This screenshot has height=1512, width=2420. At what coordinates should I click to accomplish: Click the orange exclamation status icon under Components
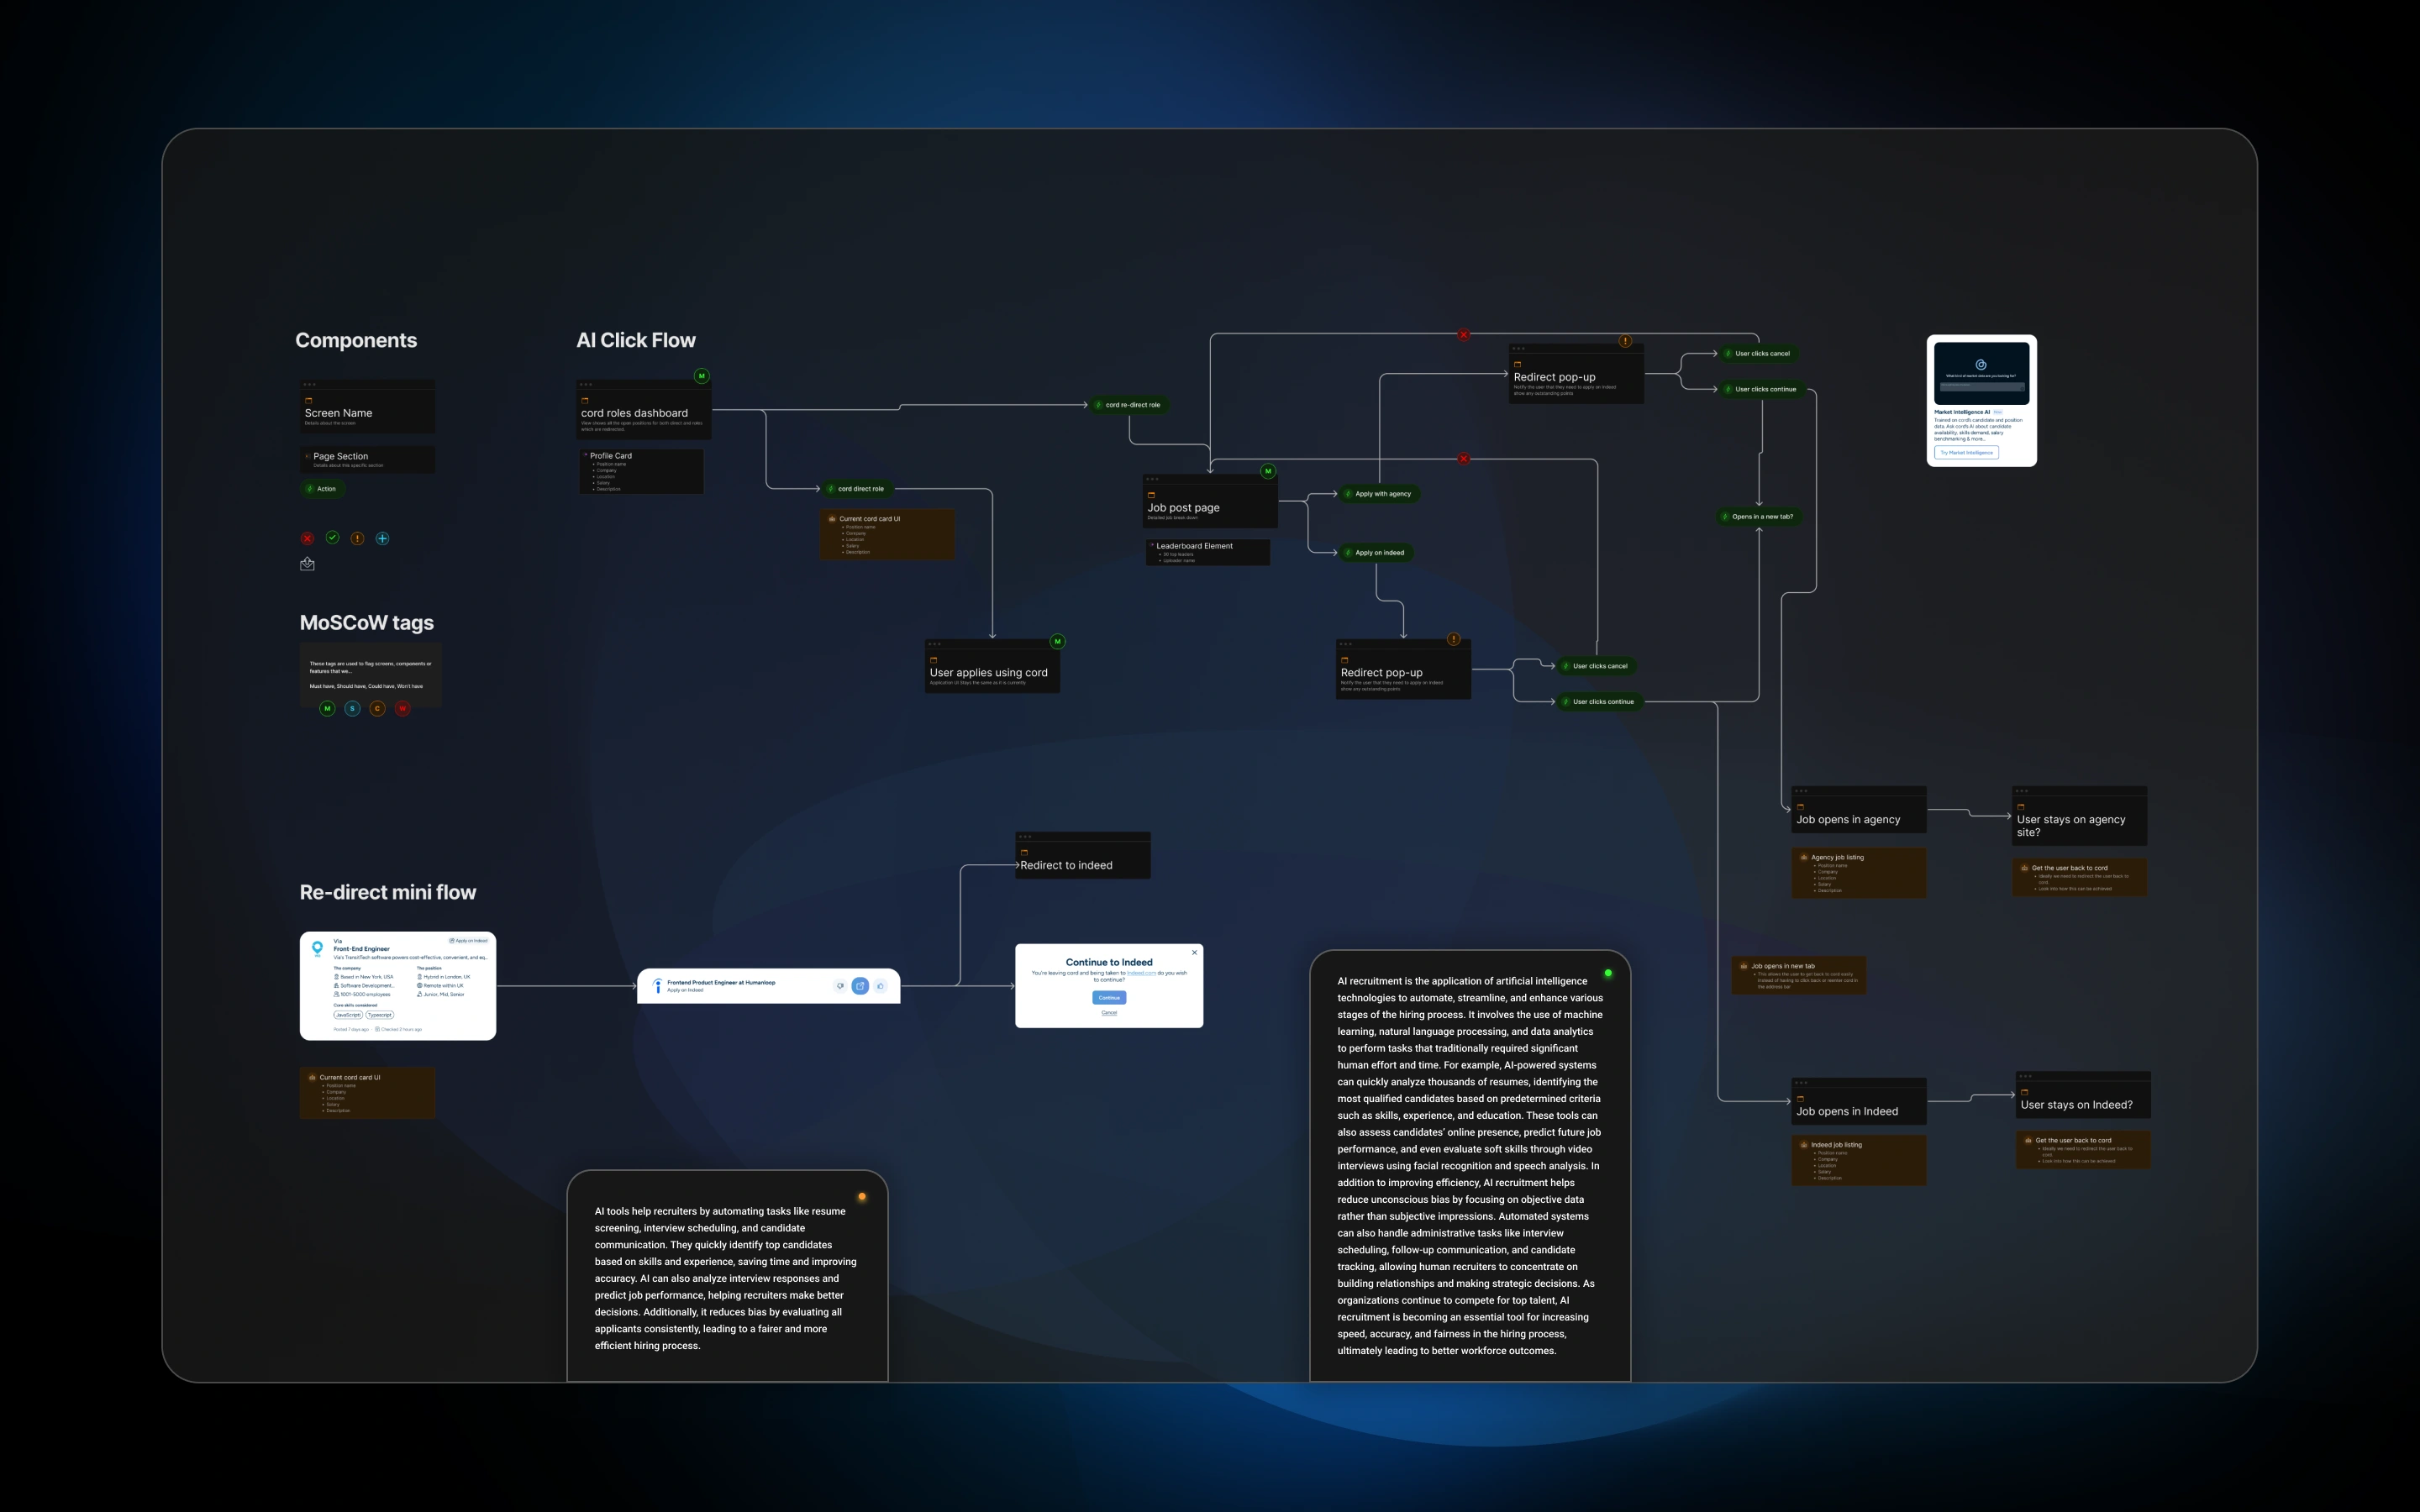coord(357,538)
